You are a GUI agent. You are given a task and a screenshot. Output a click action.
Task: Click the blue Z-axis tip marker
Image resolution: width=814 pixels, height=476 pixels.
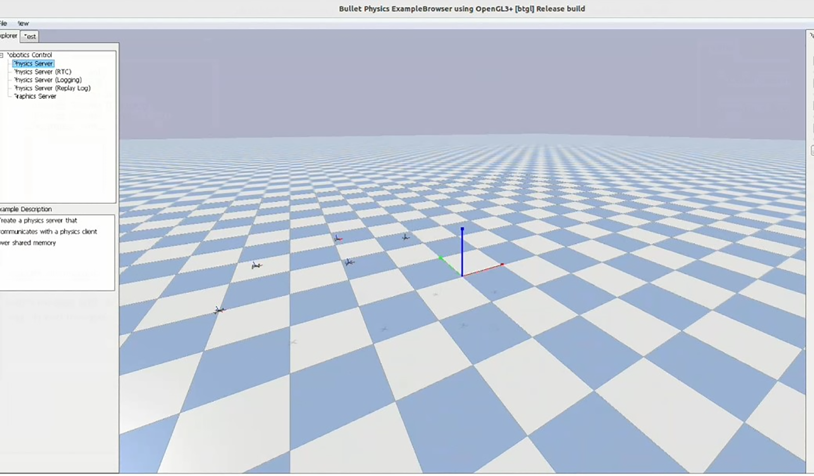(x=462, y=230)
